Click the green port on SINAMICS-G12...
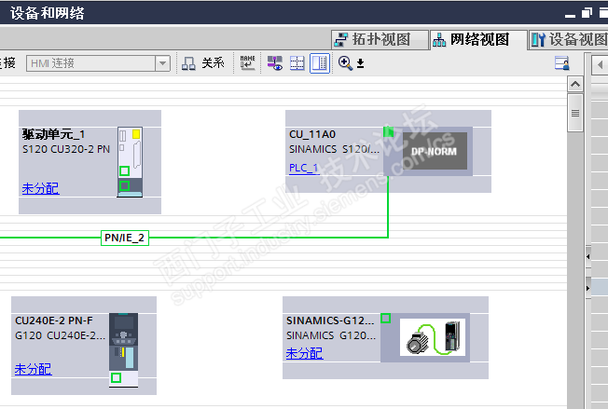608x409 pixels. tap(385, 319)
